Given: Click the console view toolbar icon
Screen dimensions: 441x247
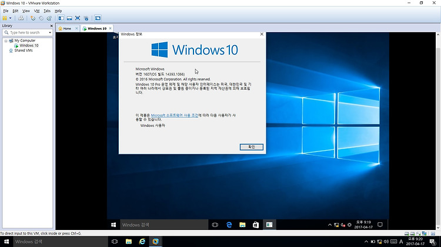Looking at the screenshot, I should pyautogui.click(x=98, y=18).
